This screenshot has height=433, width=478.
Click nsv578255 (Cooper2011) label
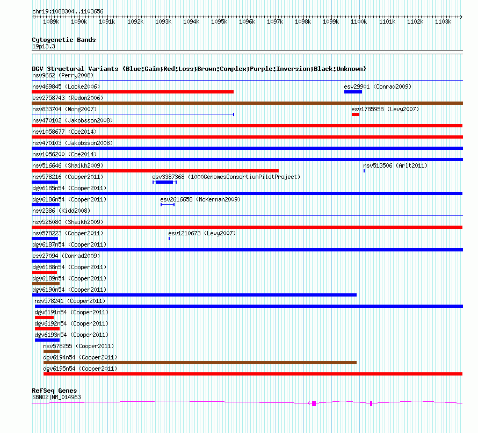point(78,346)
